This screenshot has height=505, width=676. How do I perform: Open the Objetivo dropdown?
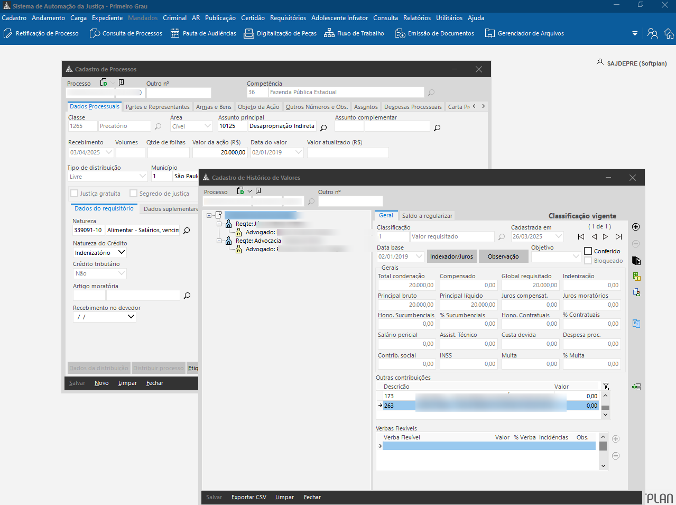576,256
